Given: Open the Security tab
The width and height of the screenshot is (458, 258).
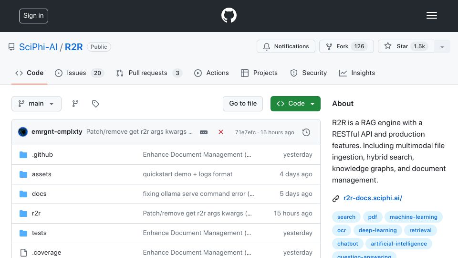Looking at the screenshot, I should [x=309, y=73].
